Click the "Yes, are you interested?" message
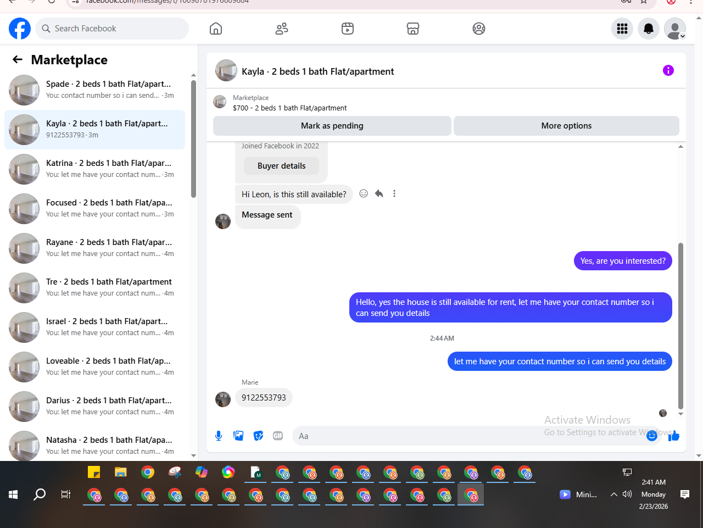Image resolution: width=703 pixels, height=528 pixels. (x=623, y=261)
